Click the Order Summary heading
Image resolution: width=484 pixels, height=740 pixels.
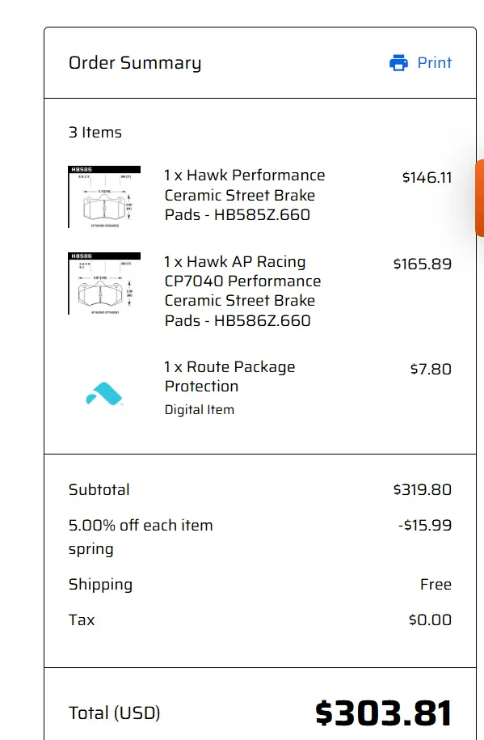tap(135, 63)
